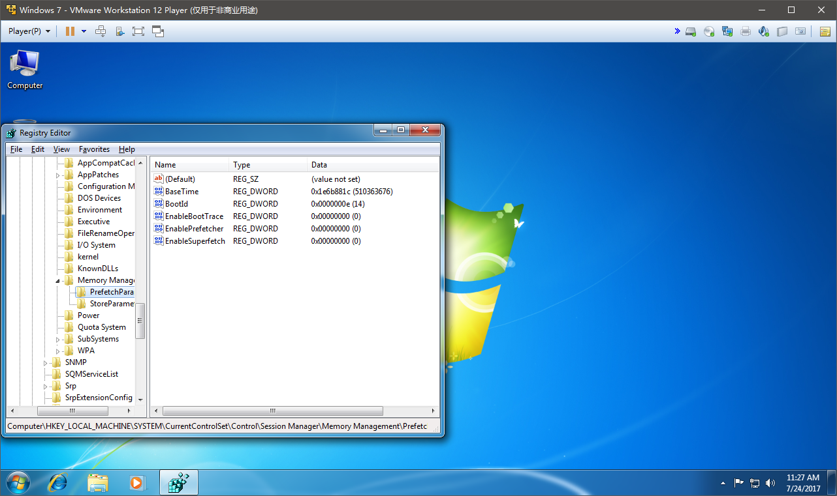The width and height of the screenshot is (837, 496).
Task: Select the DOS Devices key
Action: tap(99, 198)
